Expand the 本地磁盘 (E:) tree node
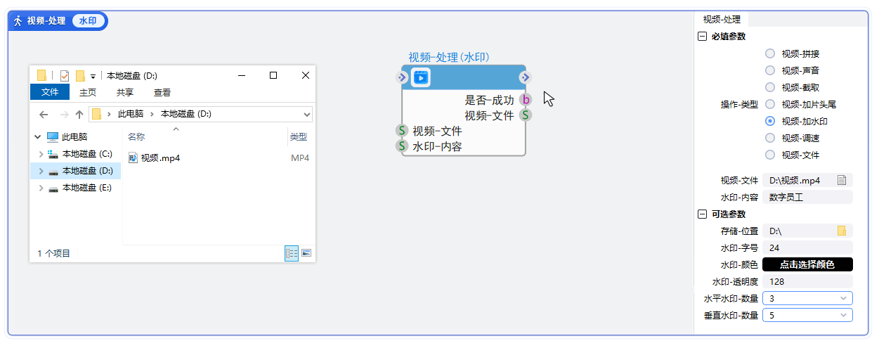879x341 pixels. tap(41, 188)
